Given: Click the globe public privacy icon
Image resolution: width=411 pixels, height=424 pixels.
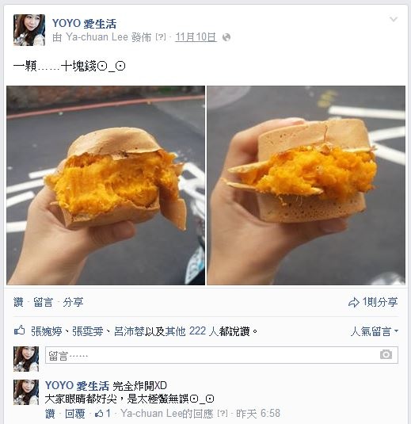Looking at the screenshot, I should [226, 37].
